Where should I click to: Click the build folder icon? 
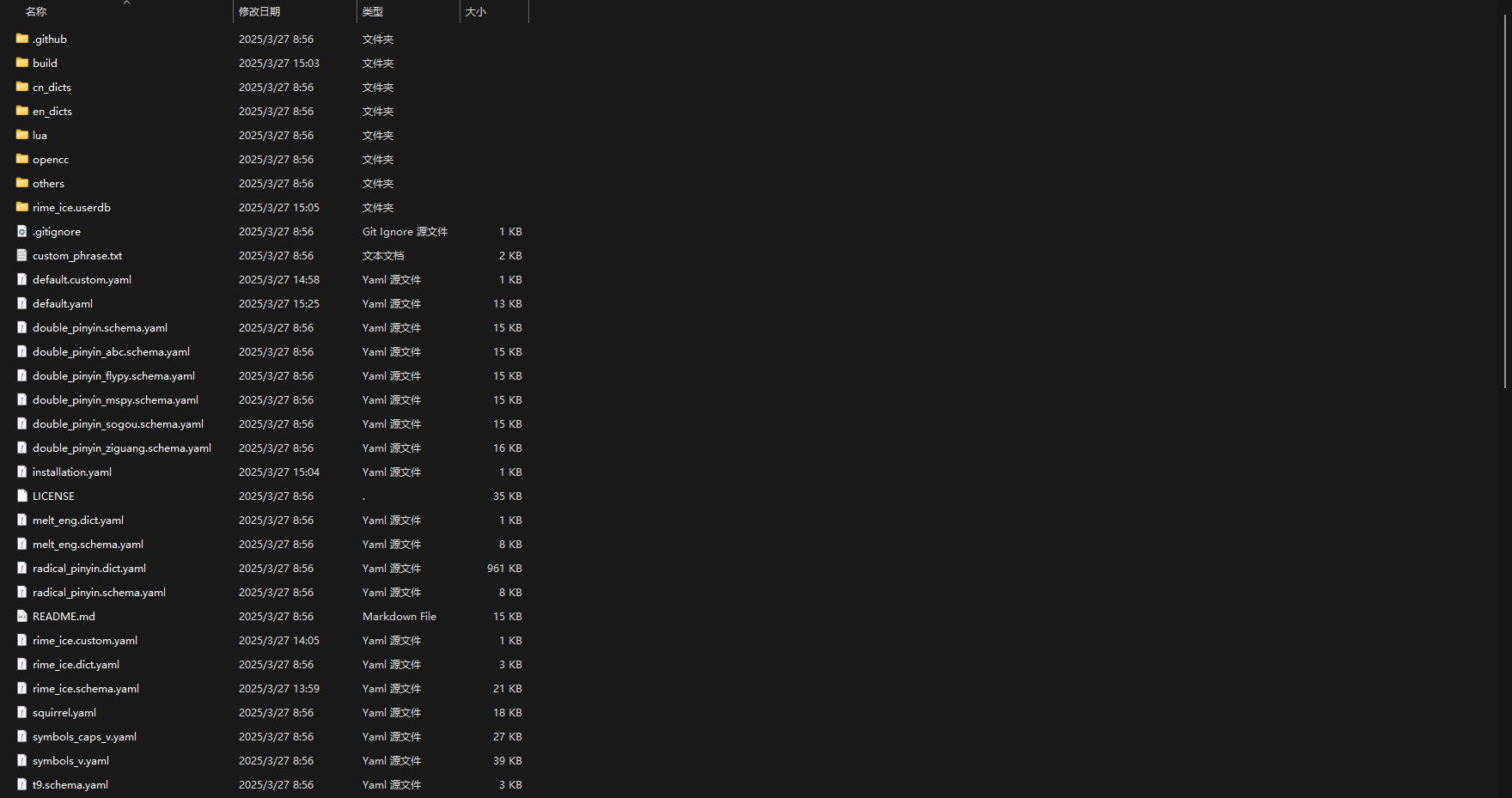22,63
